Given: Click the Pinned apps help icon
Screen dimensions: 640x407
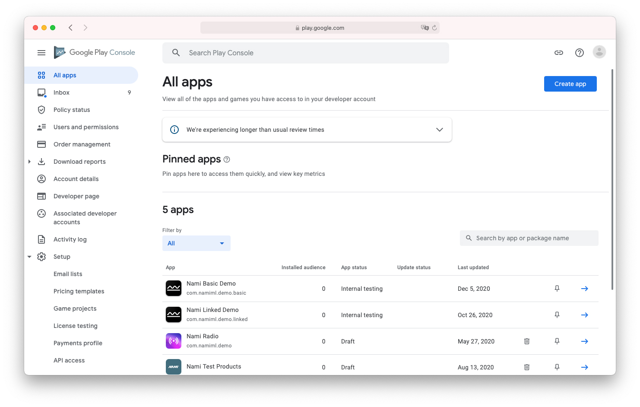Looking at the screenshot, I should [227, 159].
